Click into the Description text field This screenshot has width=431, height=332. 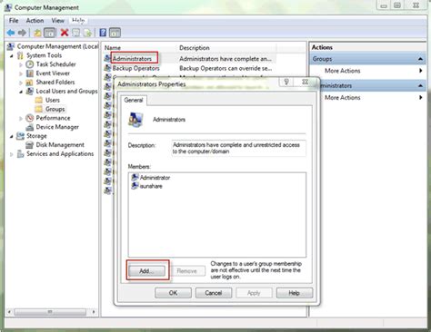239,148
